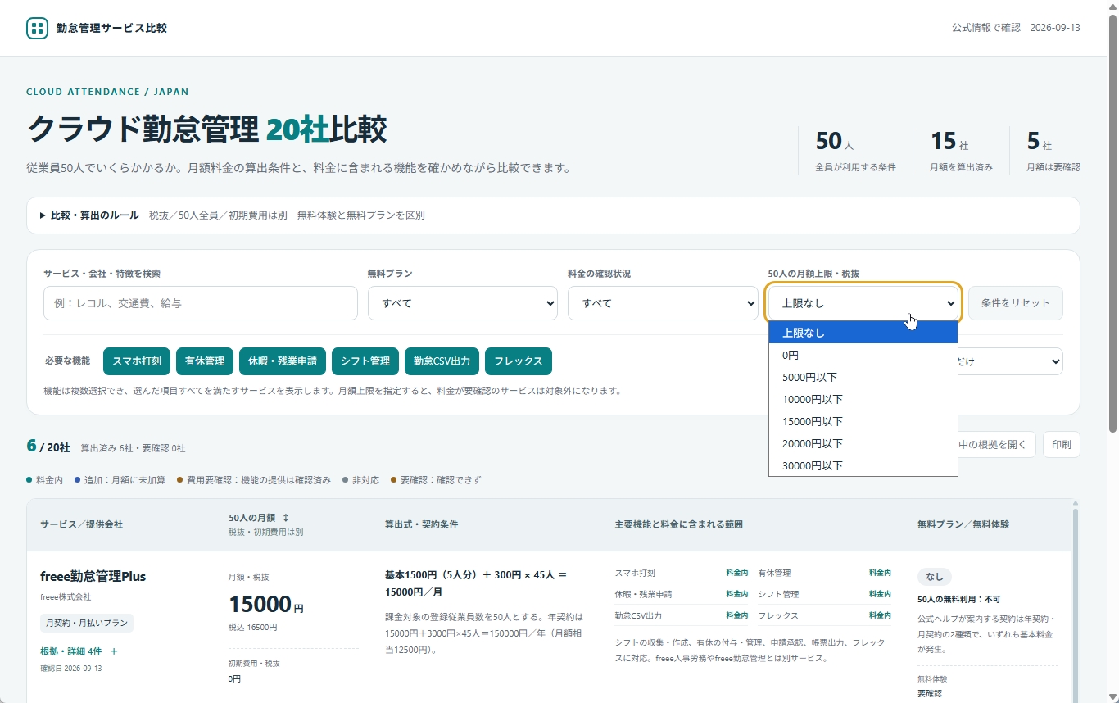This screenshot has height=703, width=1119.
Task: Choose 上限なし in the open list
Action: pyautogui.click(x=863, y=333)
